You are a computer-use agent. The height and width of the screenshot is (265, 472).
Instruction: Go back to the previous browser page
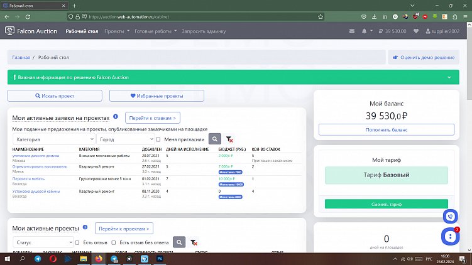(7, 17)
